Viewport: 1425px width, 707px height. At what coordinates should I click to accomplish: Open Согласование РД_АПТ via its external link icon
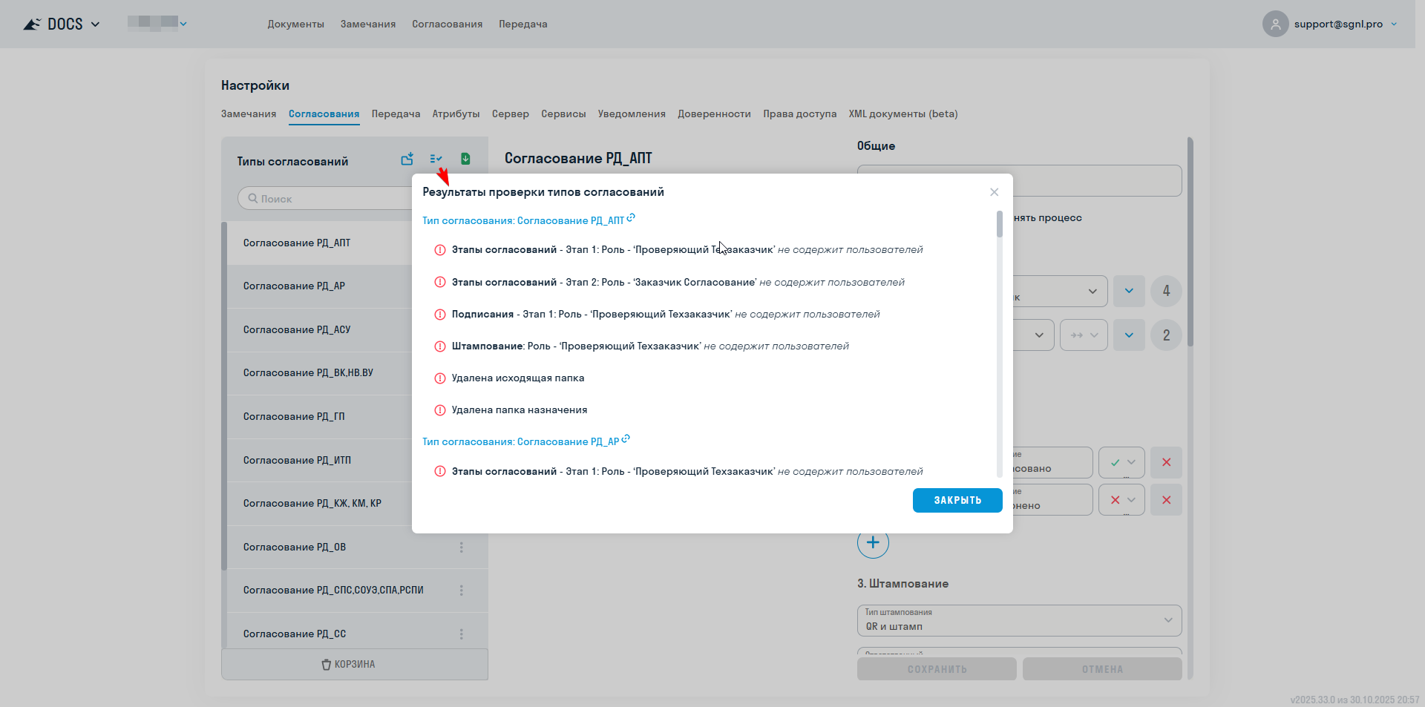coord(631,217)
